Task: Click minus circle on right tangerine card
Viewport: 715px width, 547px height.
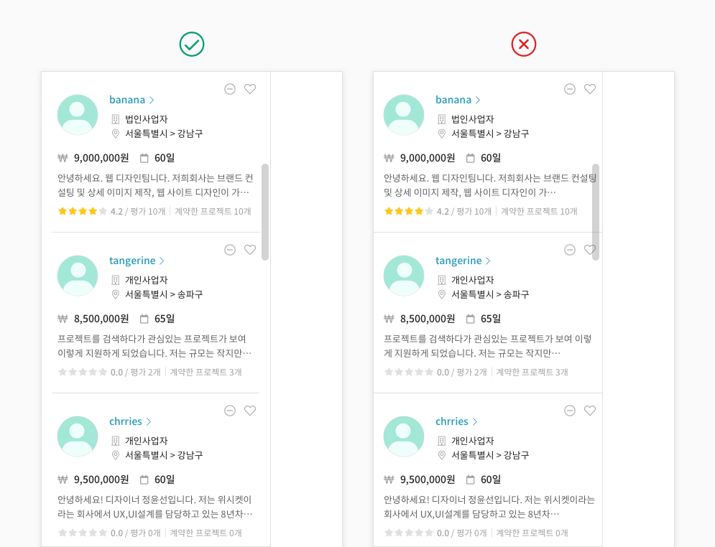Action: click(x=570, y=250)
